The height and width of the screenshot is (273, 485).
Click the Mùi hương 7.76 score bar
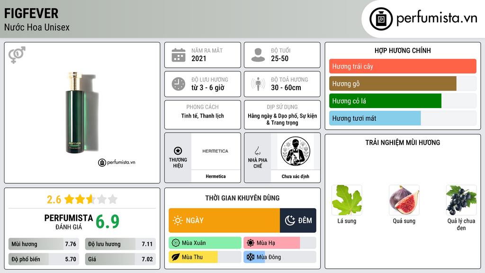point(44,244)
